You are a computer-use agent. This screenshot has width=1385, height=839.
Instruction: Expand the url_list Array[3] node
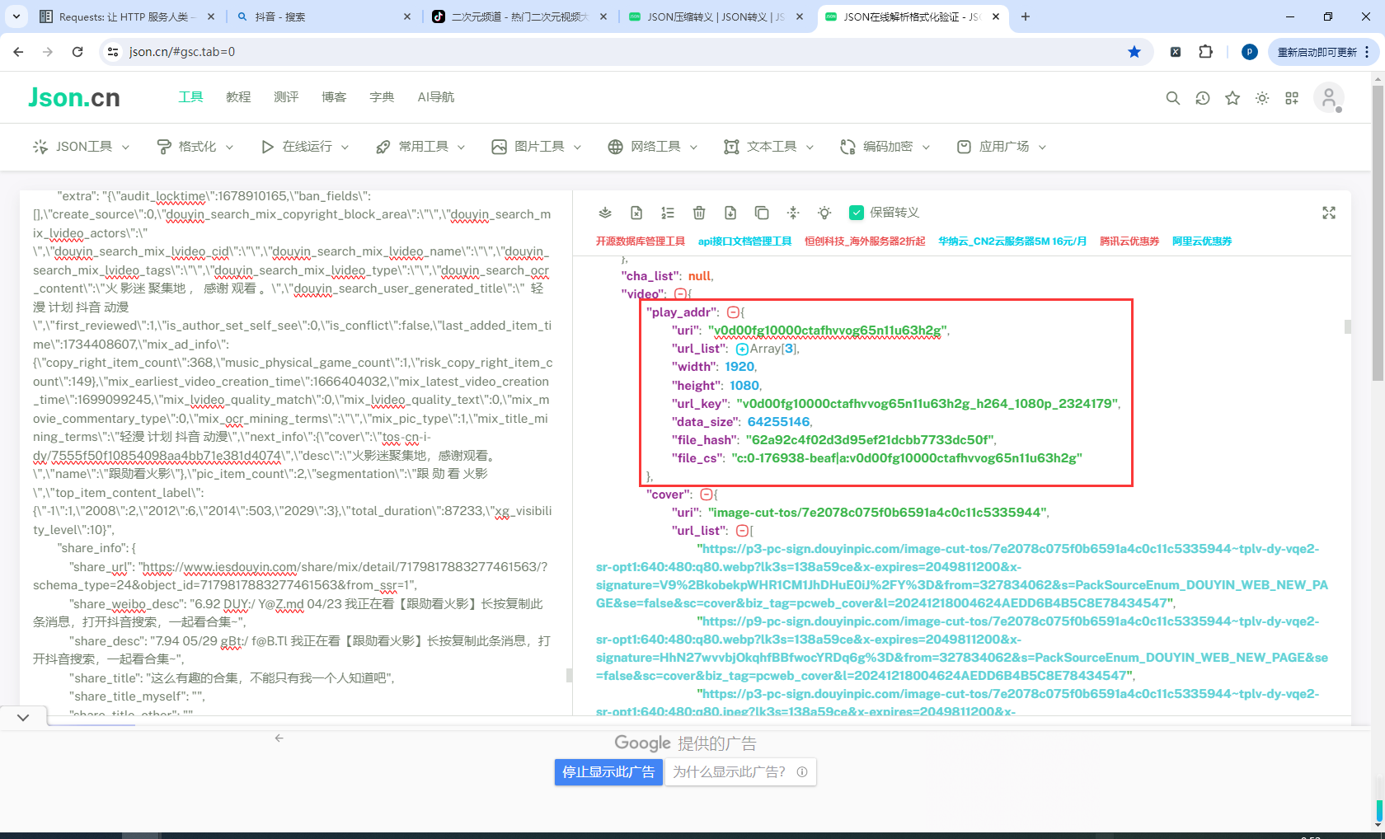tap(742, 349)
